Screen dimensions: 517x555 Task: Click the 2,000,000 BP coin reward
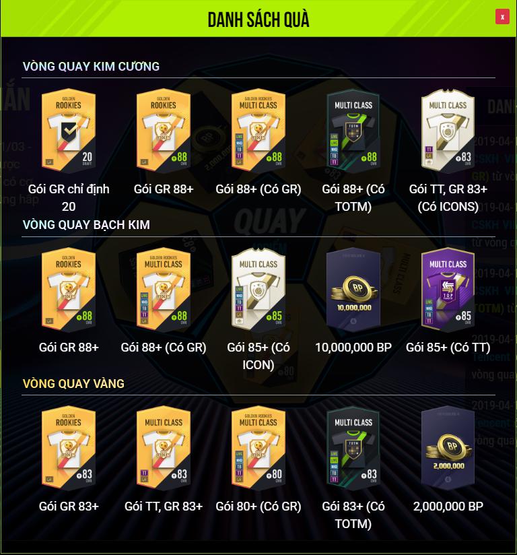coord(448,448)
